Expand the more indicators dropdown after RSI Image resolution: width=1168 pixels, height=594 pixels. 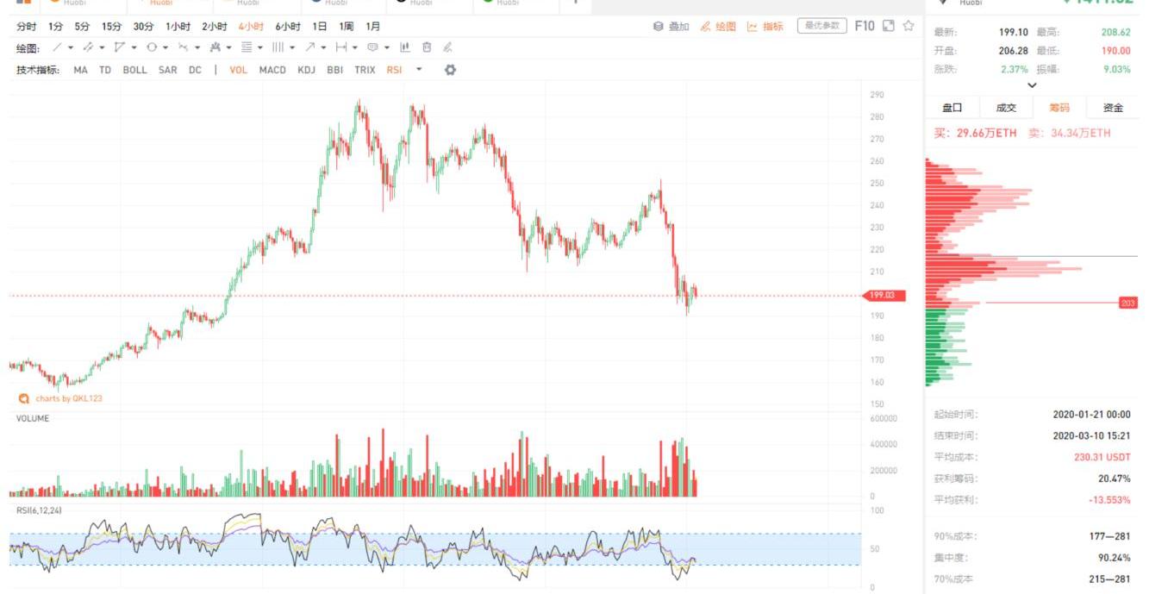point(420,70)
